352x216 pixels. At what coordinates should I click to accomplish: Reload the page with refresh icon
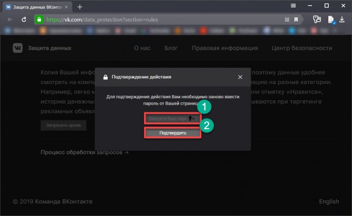point(24,20)
